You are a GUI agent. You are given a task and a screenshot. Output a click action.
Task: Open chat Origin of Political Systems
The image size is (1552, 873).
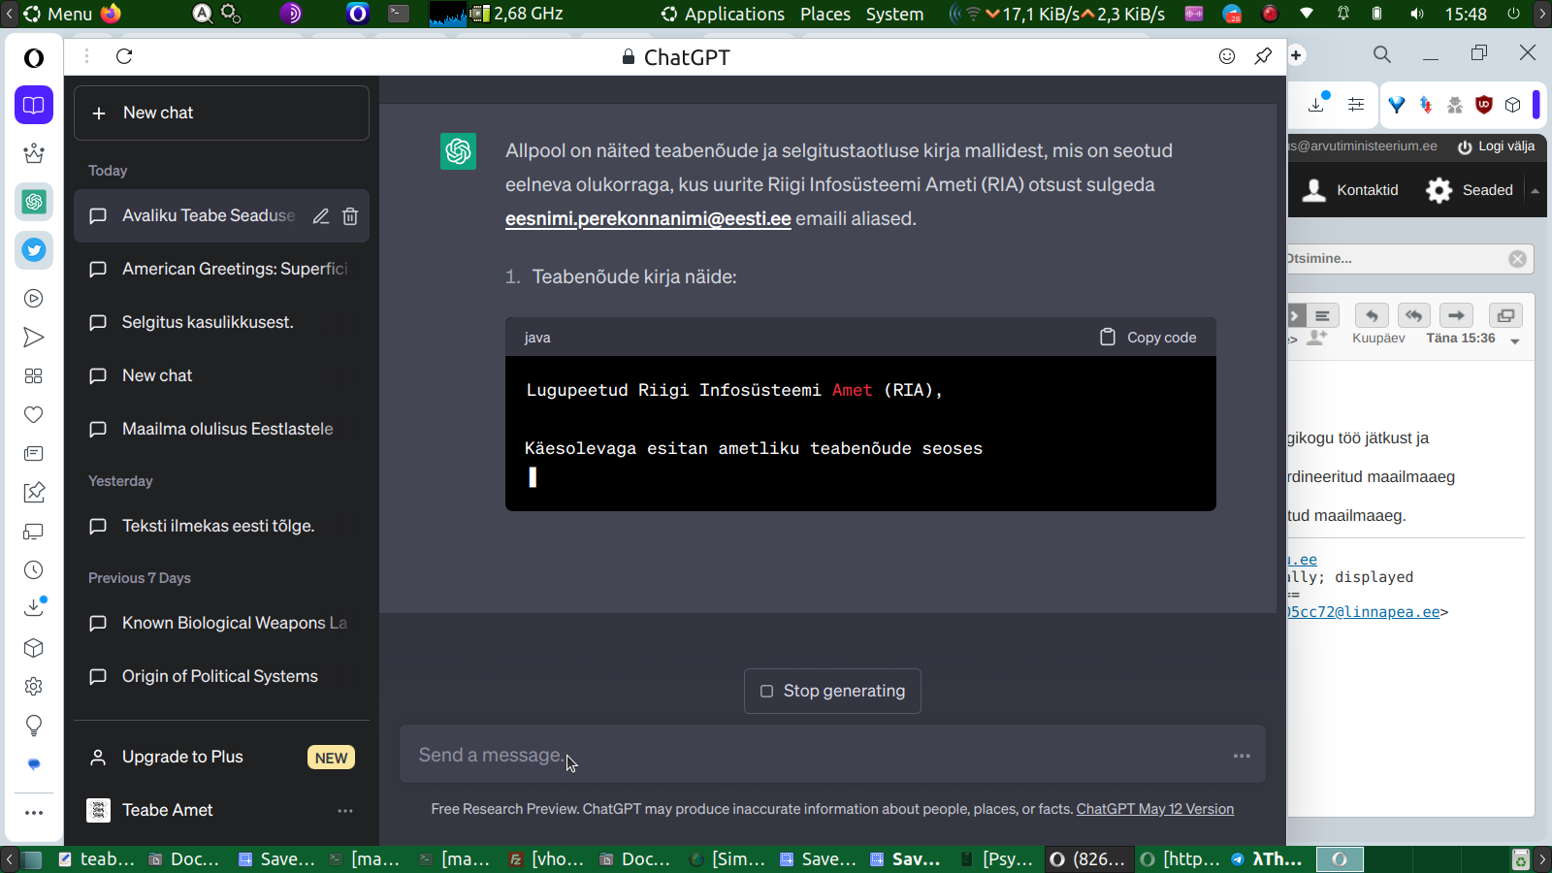click(x=221, y=677)
